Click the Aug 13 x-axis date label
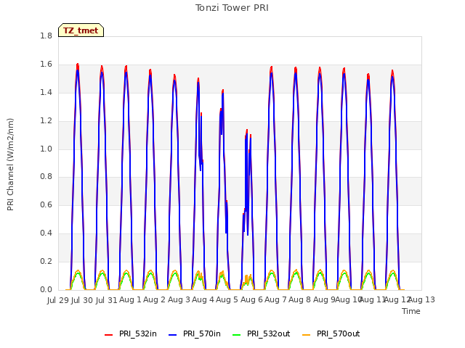 pyautogui.click(x=421, y=300)
